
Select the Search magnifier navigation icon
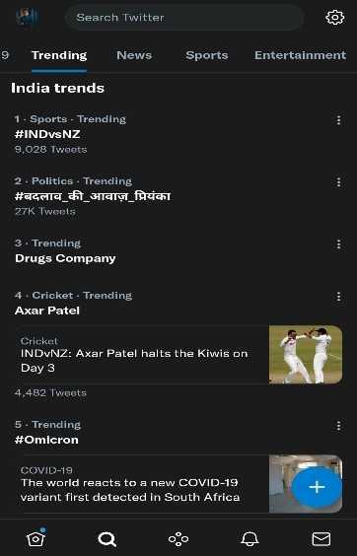coord(107,539)
